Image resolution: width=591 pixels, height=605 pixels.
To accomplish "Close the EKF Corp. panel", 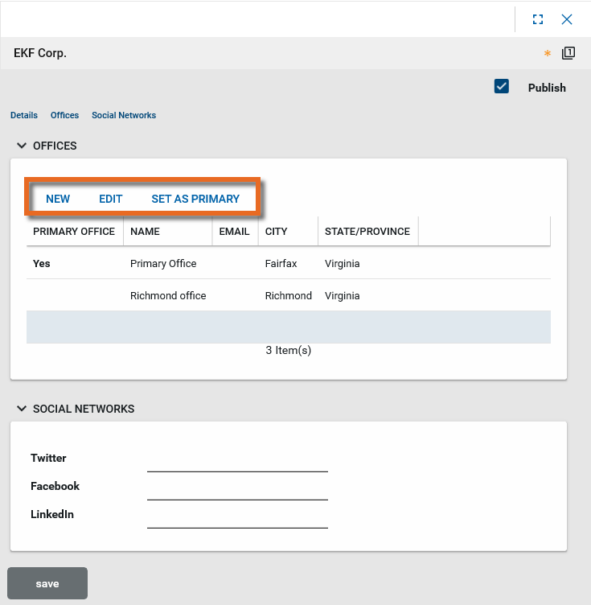I will (x=567, y=19).
